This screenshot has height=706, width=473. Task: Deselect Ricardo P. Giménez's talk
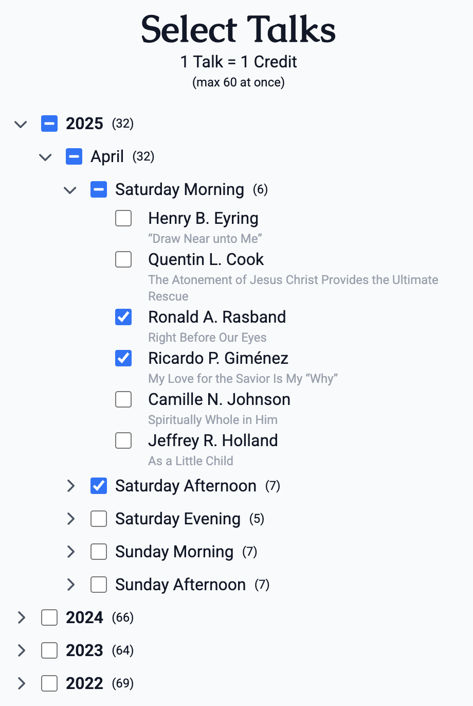pyautogui.click(x=123, y=358)
